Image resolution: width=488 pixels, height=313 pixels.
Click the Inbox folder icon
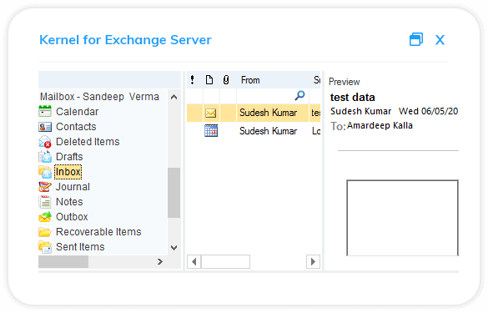(x=45, y=172)
